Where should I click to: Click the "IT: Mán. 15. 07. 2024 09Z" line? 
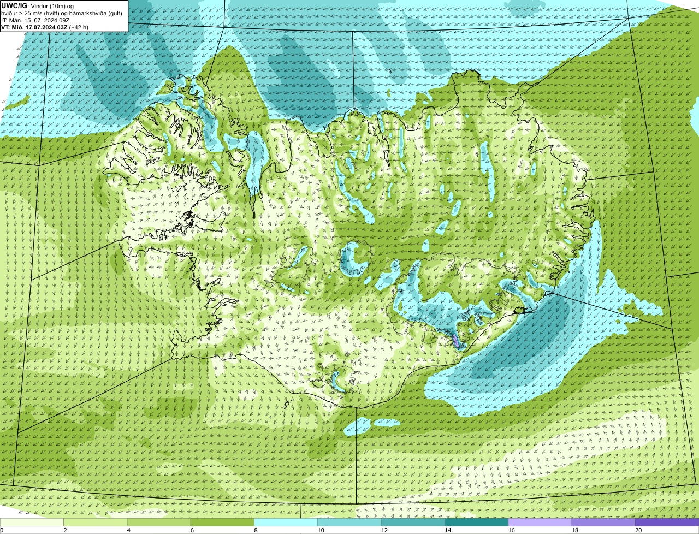(x=35, y=20)
